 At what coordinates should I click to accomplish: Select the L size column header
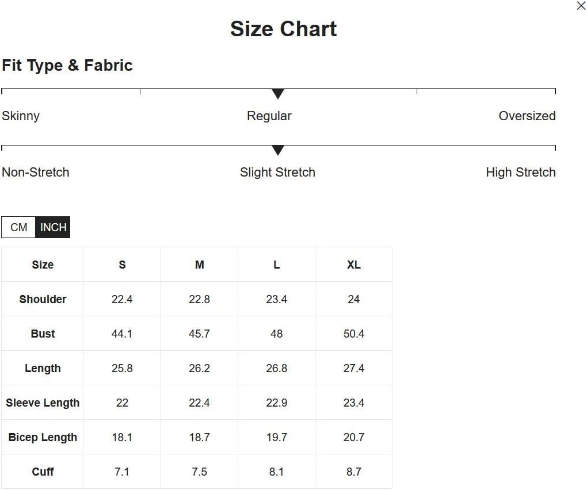tap(277, 265)
